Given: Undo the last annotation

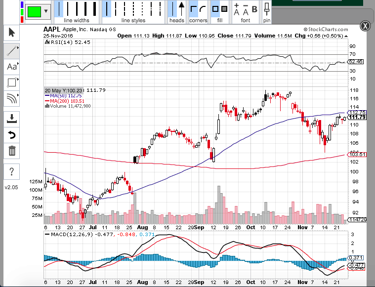Looking at the screenshot, I should 11,135.
